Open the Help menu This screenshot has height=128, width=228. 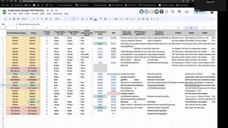pos(66,14)
